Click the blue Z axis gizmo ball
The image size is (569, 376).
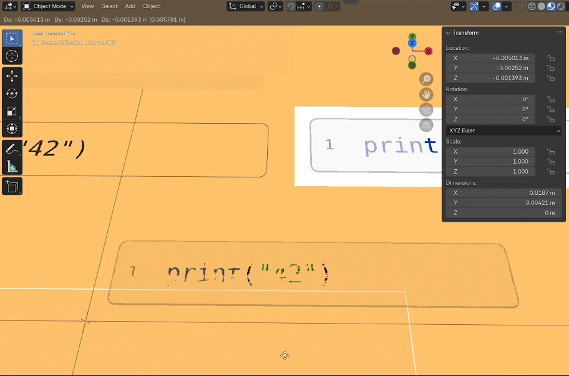412,43
